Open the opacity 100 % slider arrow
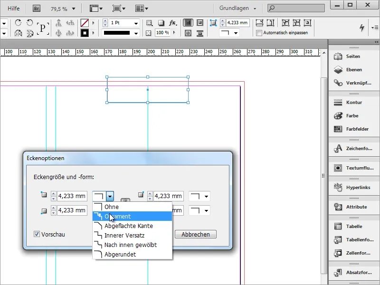The height and width of the screenshot is (285, 380). click(x=174, y=32)
